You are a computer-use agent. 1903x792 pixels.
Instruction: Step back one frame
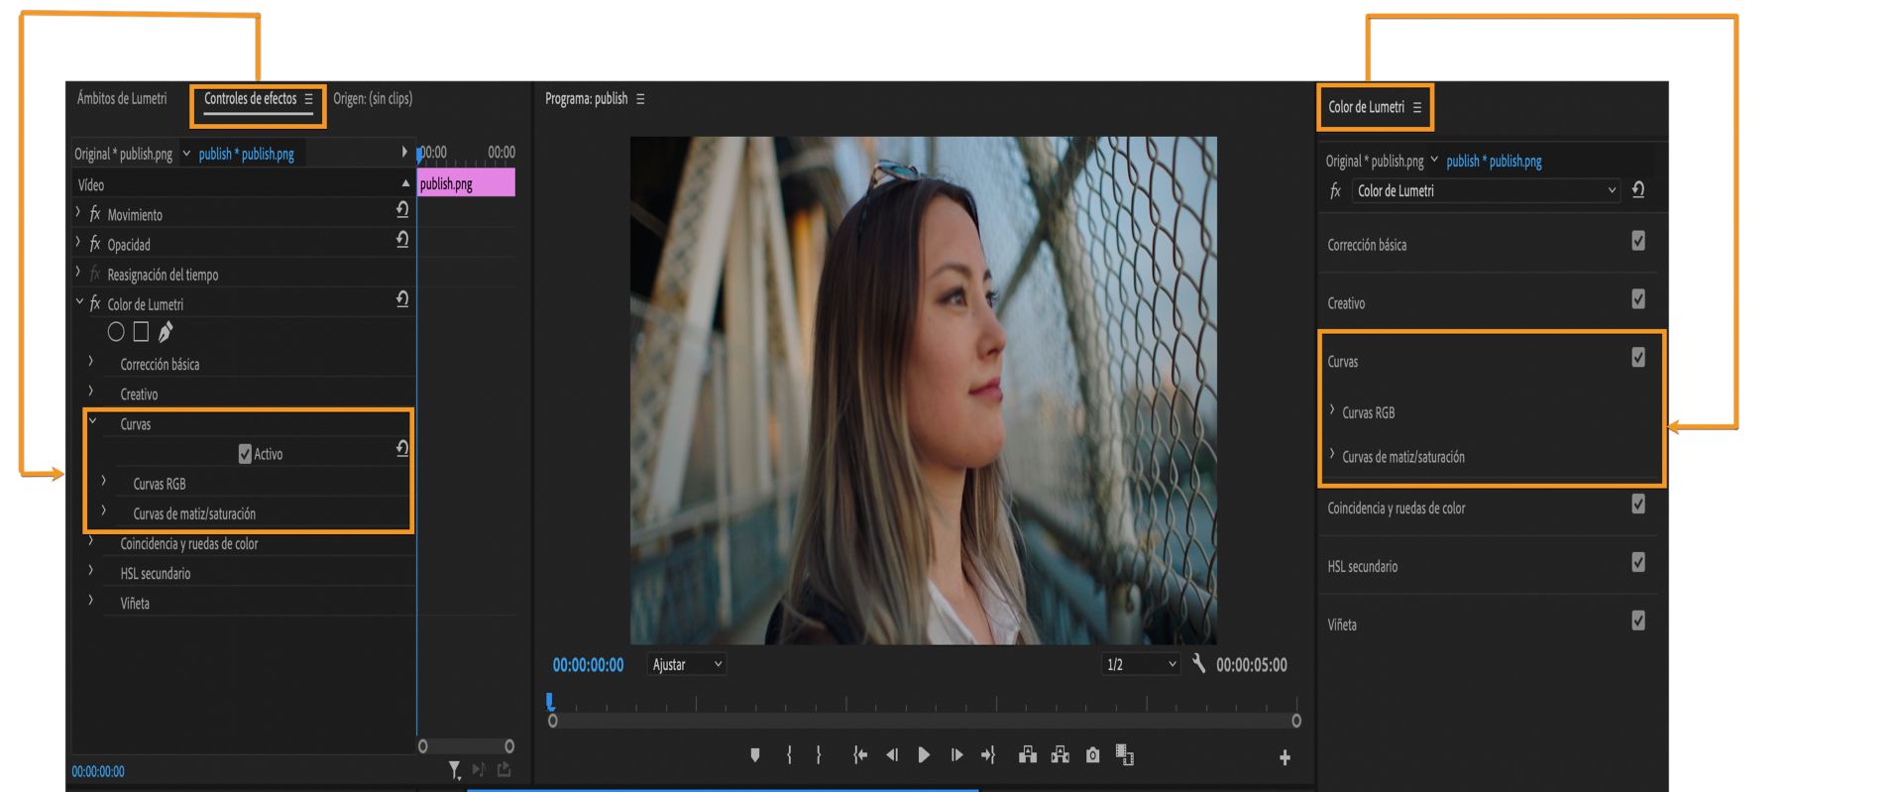[x=892, y=755]
